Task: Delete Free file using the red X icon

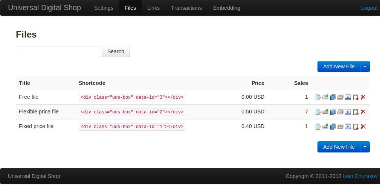Action: click(x=363, y=97)
